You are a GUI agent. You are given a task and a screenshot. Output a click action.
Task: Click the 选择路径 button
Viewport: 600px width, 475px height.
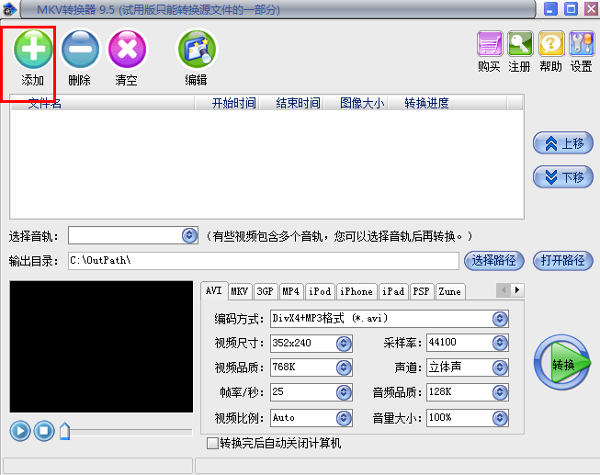tap(493, 261)
